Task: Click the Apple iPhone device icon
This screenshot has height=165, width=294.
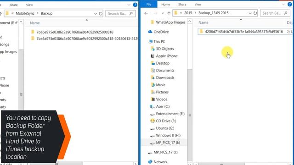Action: click(x=153, y=56)
